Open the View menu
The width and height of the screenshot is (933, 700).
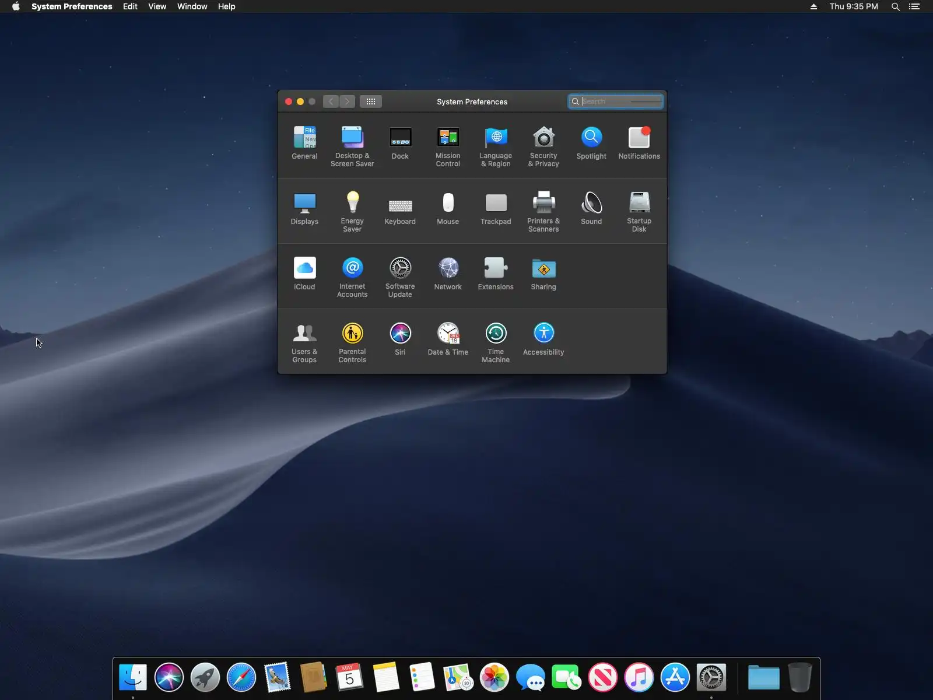pyautogui.click(x=157, y=6)
